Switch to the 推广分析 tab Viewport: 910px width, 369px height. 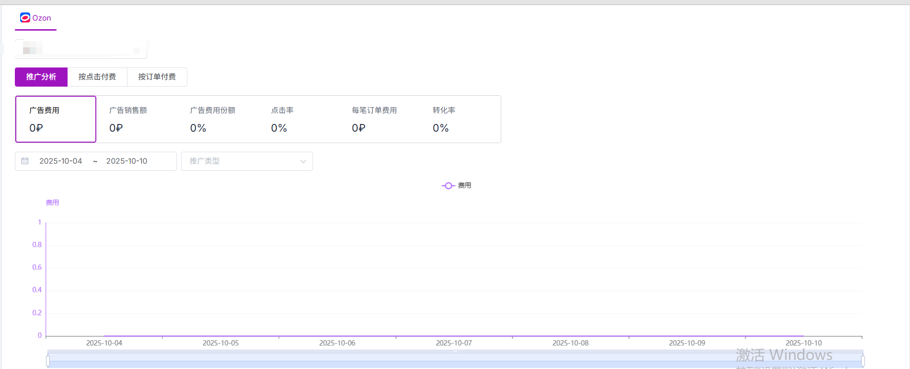pyautogui.click(x=41, y=77)
